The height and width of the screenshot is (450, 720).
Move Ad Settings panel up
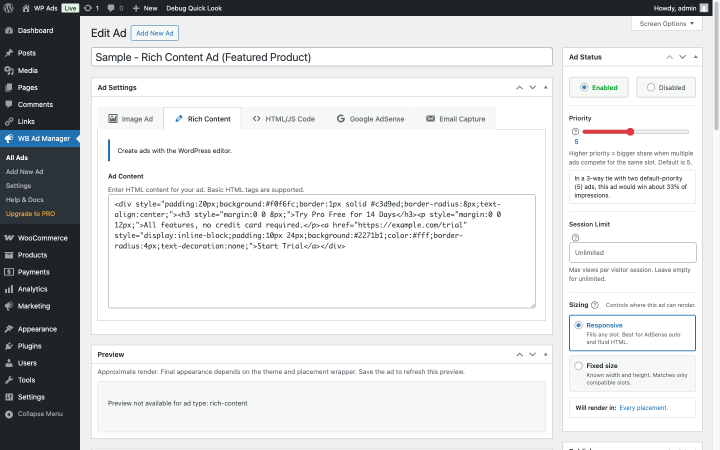[x=519, y=87]
